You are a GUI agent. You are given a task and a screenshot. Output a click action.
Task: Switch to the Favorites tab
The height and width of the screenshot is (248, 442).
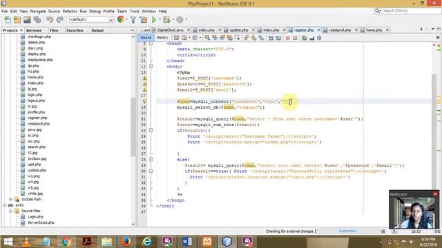tap(75, 30)
